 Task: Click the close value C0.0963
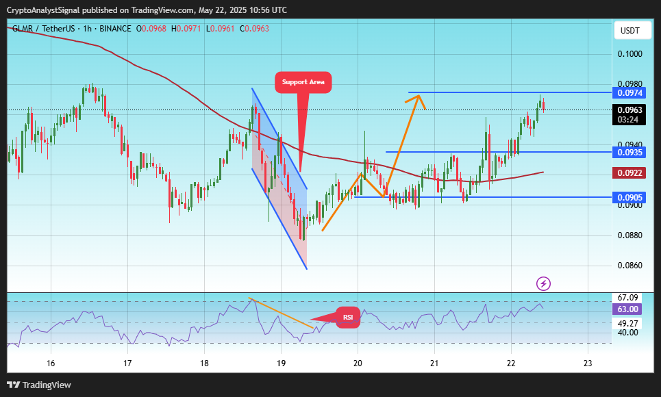[x=254, y=29]
